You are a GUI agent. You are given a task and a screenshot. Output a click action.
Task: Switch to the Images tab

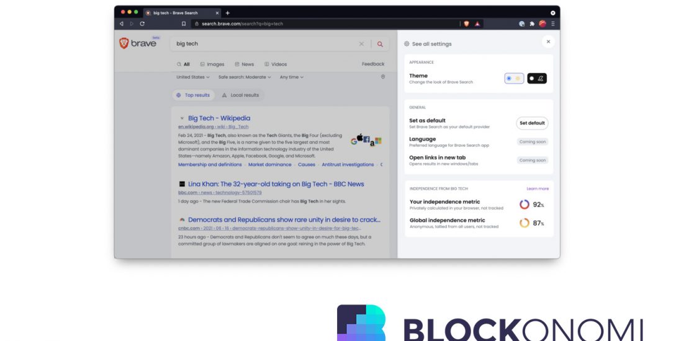click(212, 64)
